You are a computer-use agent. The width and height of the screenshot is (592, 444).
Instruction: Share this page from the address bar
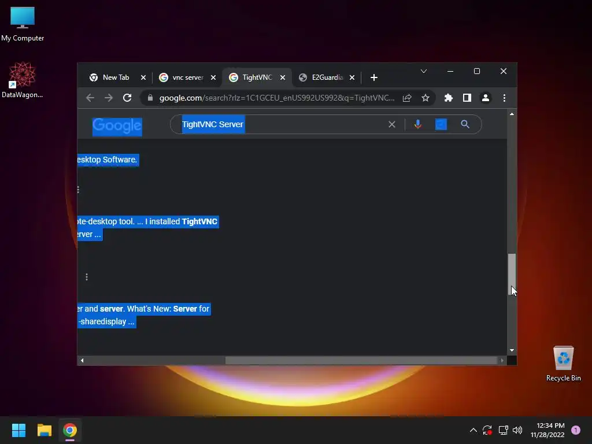click(407, 98)
